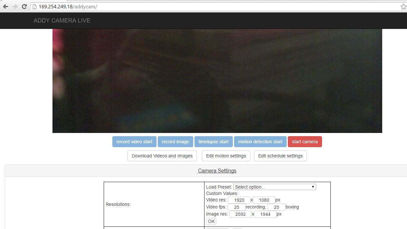
Task: Click the live camera preview image
Action: pos(217,80)
